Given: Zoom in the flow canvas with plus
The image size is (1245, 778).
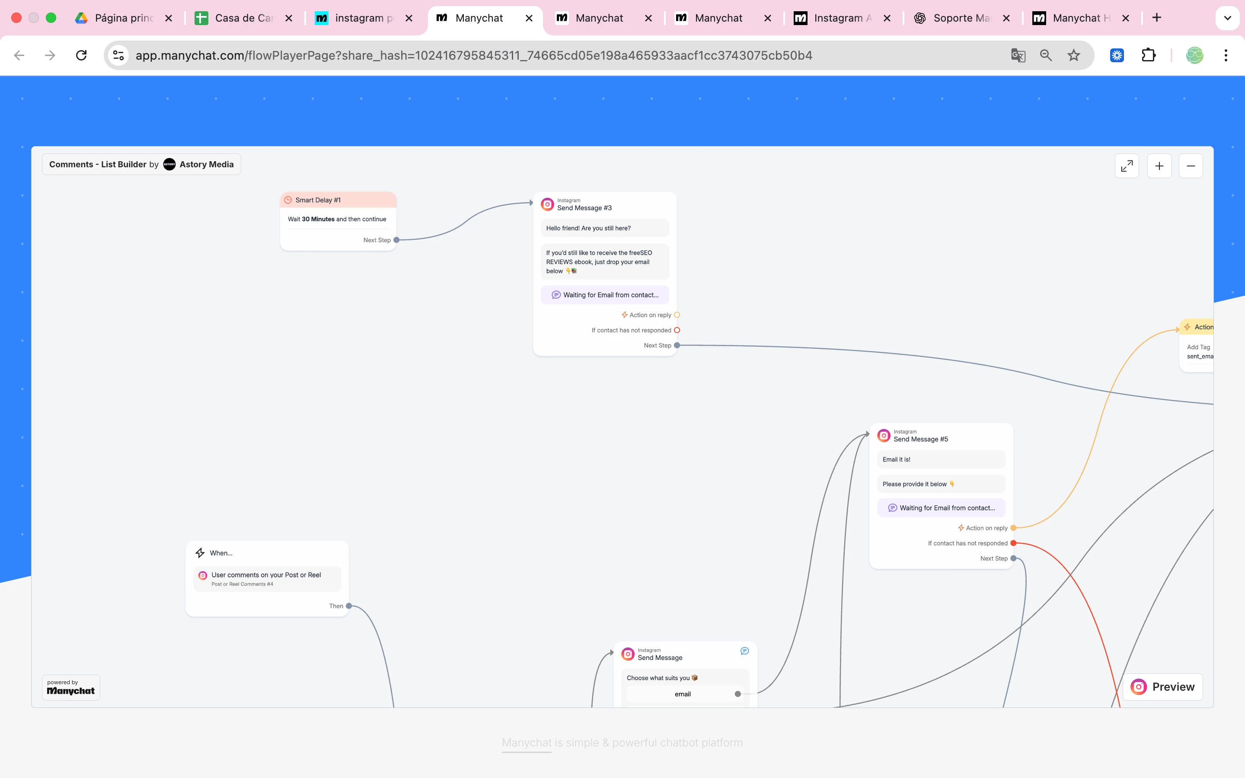Looking at the screenshot, I should tap(1159, 166).
